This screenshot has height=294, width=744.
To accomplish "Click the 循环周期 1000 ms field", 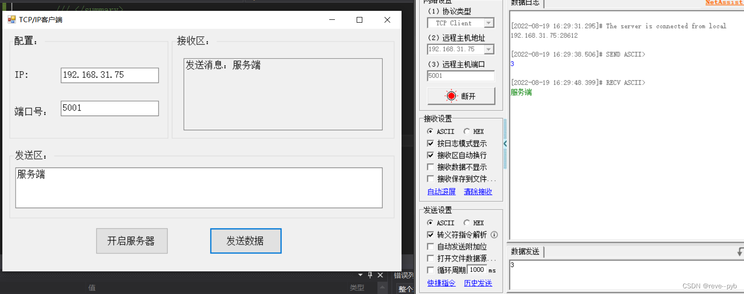I will coord(477,270).
